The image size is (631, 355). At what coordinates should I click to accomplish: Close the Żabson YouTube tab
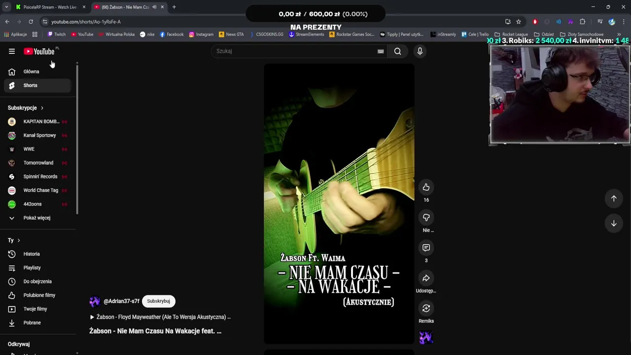(x=162, y=7)
